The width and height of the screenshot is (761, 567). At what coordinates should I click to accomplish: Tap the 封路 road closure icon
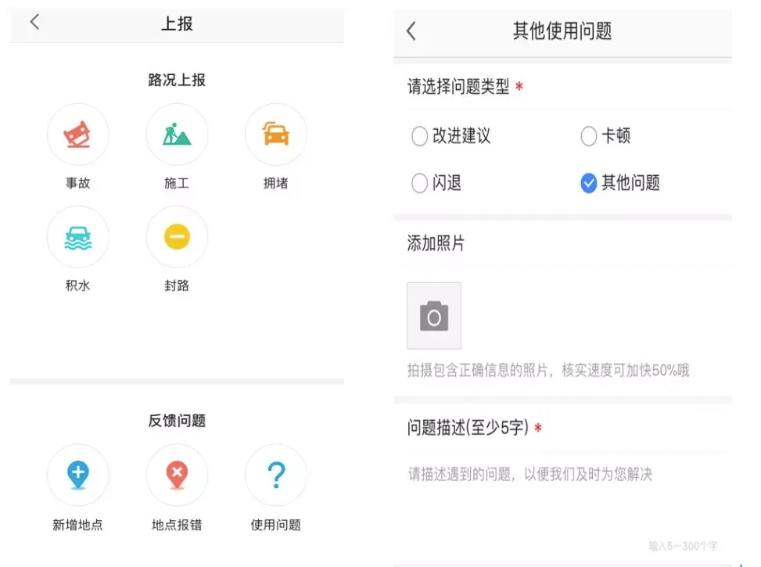point(177,237)
